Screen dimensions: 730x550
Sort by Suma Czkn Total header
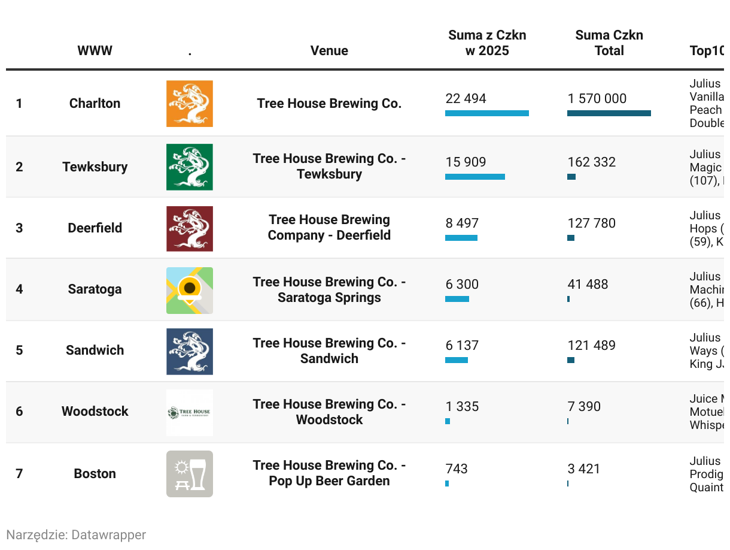[x=609, y=43]
